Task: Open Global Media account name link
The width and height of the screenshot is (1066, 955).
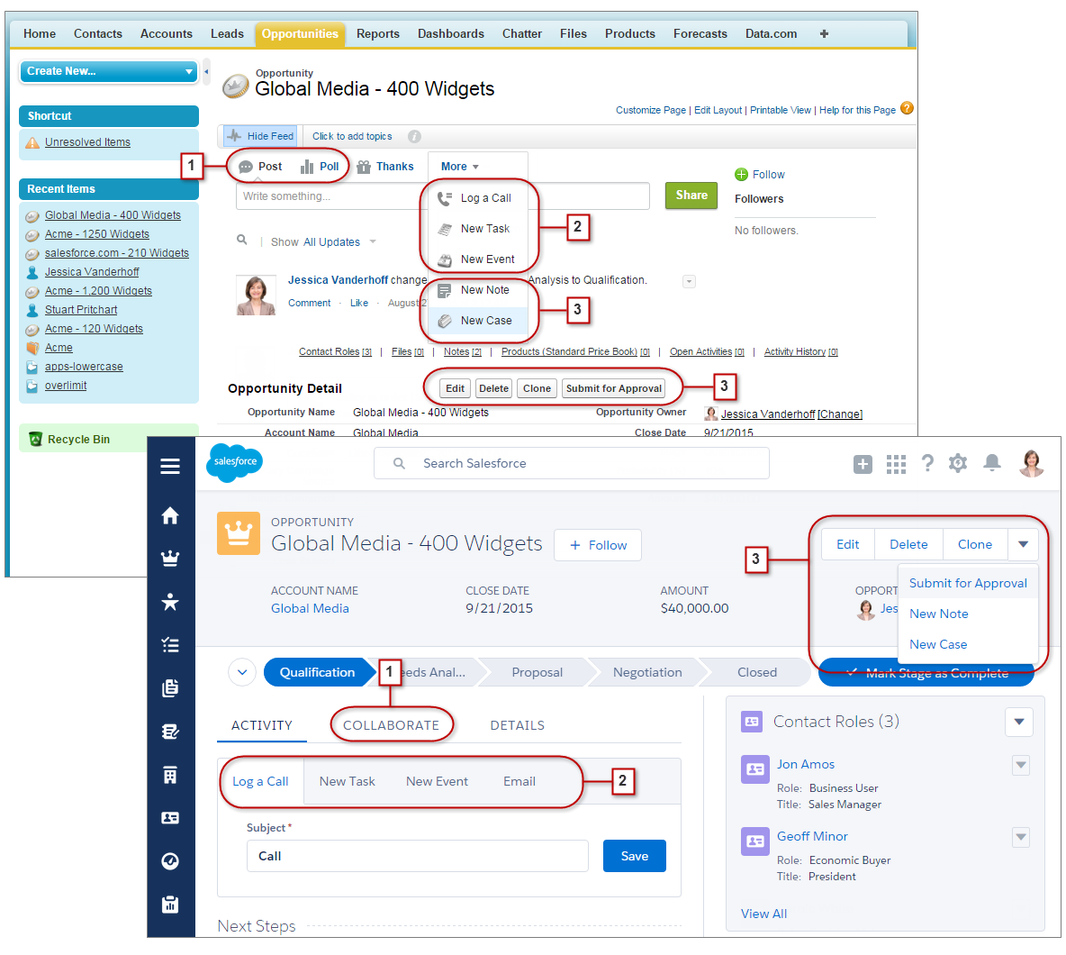Action: pyautogui.click(x=310, y=608)
